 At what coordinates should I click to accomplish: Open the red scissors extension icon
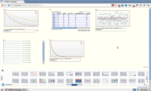coord(119,6)
